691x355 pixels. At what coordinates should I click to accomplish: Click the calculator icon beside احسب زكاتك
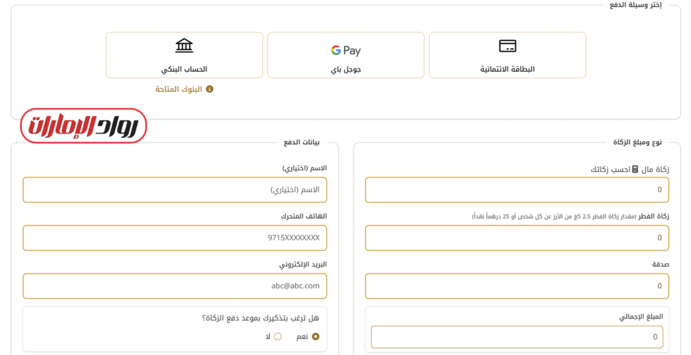635,169
